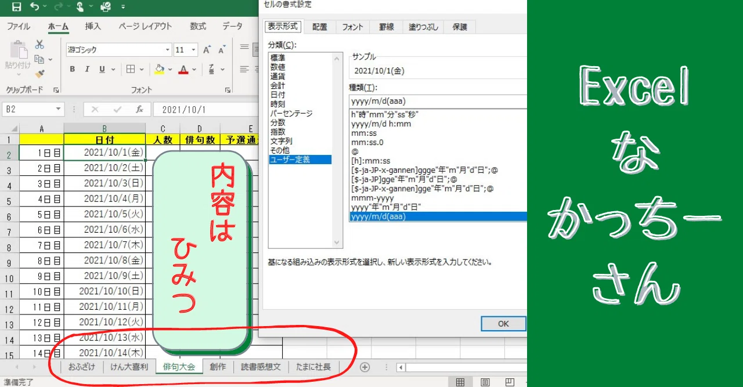Click the phonetic guide (ふりがな) icon
Screen dimensions: 743x387
(211, 70)
